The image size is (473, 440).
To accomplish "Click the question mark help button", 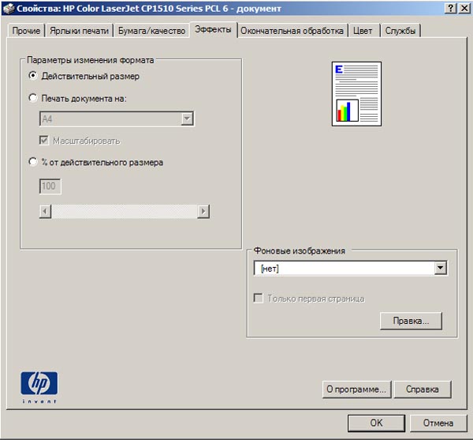I will 450,8.
